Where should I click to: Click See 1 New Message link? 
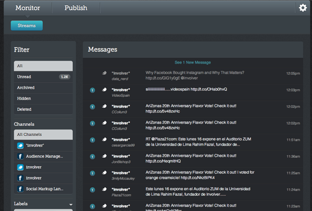193,62
